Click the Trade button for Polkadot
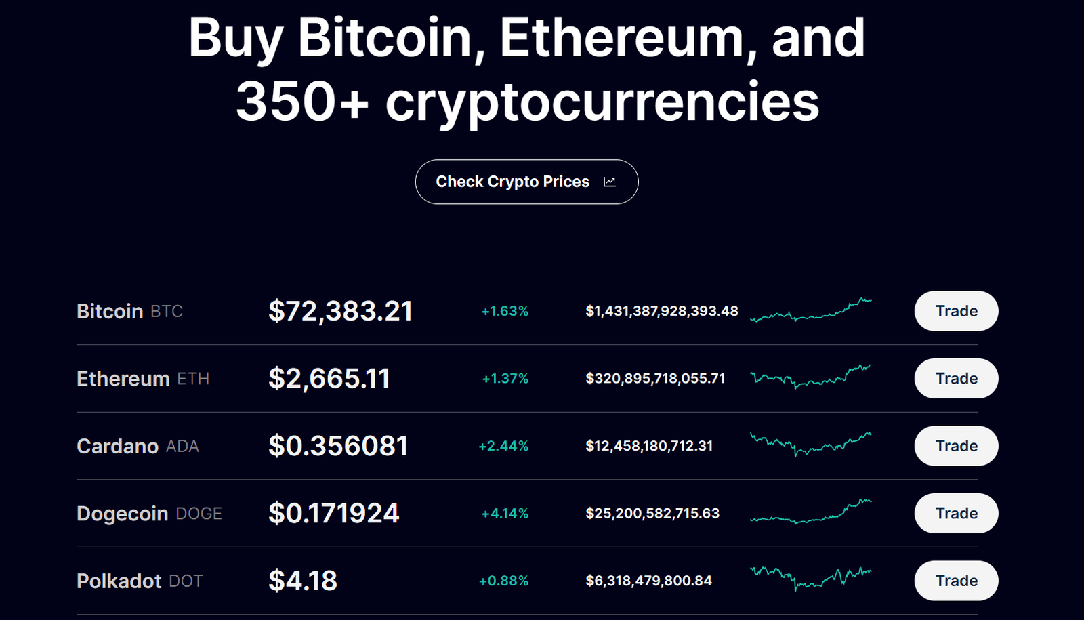This screenshot has width=1084, height=620. (x=955, y=580)
